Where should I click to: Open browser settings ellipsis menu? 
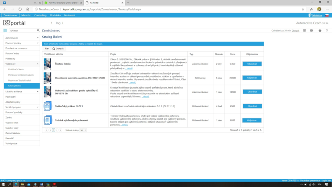tap(327, 9)
